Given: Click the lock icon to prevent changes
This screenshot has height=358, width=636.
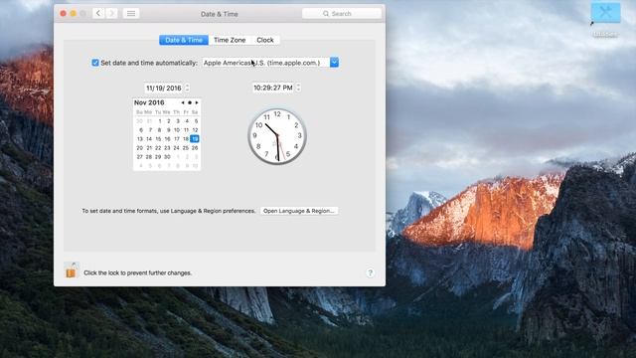Looking at the screenshot, I should (71, 269).
